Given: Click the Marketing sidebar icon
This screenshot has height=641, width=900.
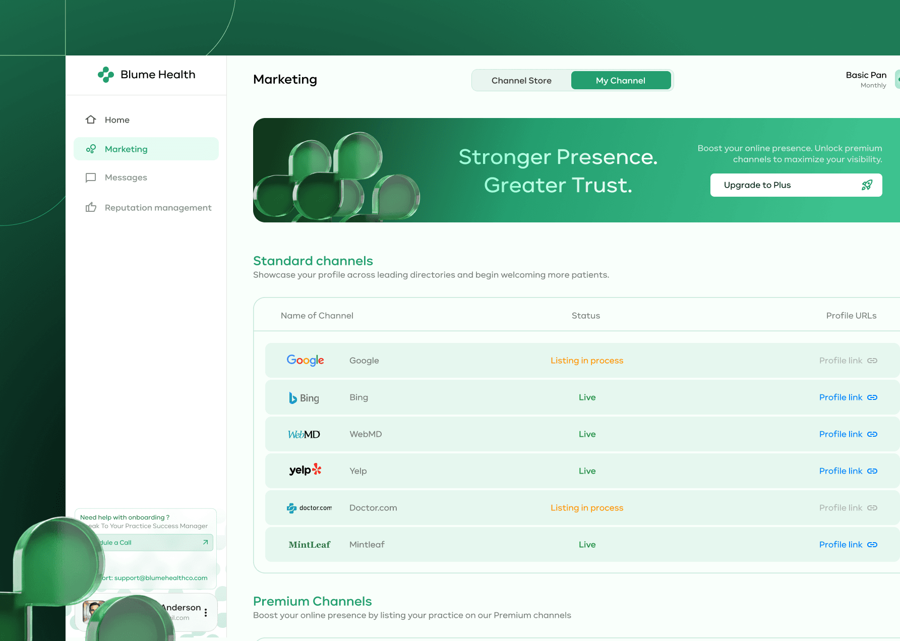Looking at the screenshot, I should point(91,149).
